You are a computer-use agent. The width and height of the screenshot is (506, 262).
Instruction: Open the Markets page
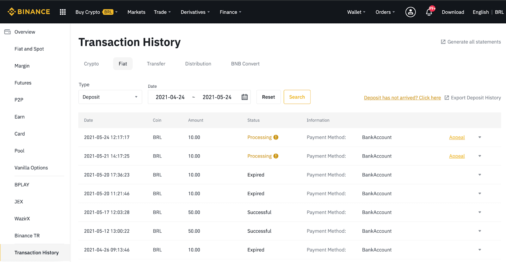[136, 12]
